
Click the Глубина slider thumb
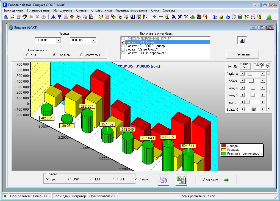pyautogui.click(x=250, y=74)
